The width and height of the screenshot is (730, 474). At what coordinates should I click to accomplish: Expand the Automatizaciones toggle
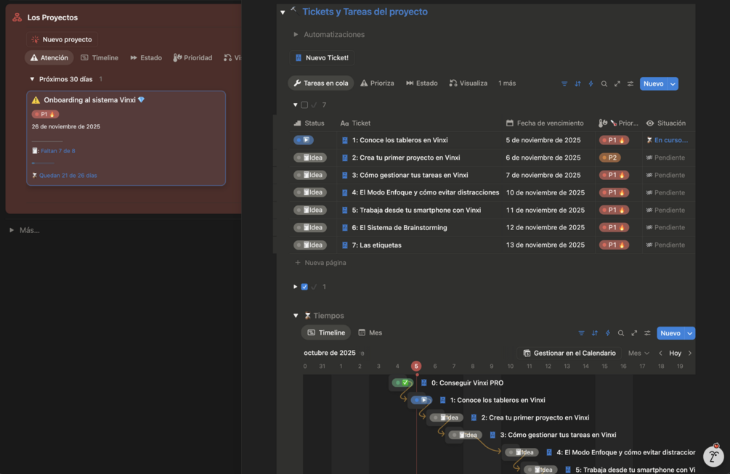click(x=296, y=34)
